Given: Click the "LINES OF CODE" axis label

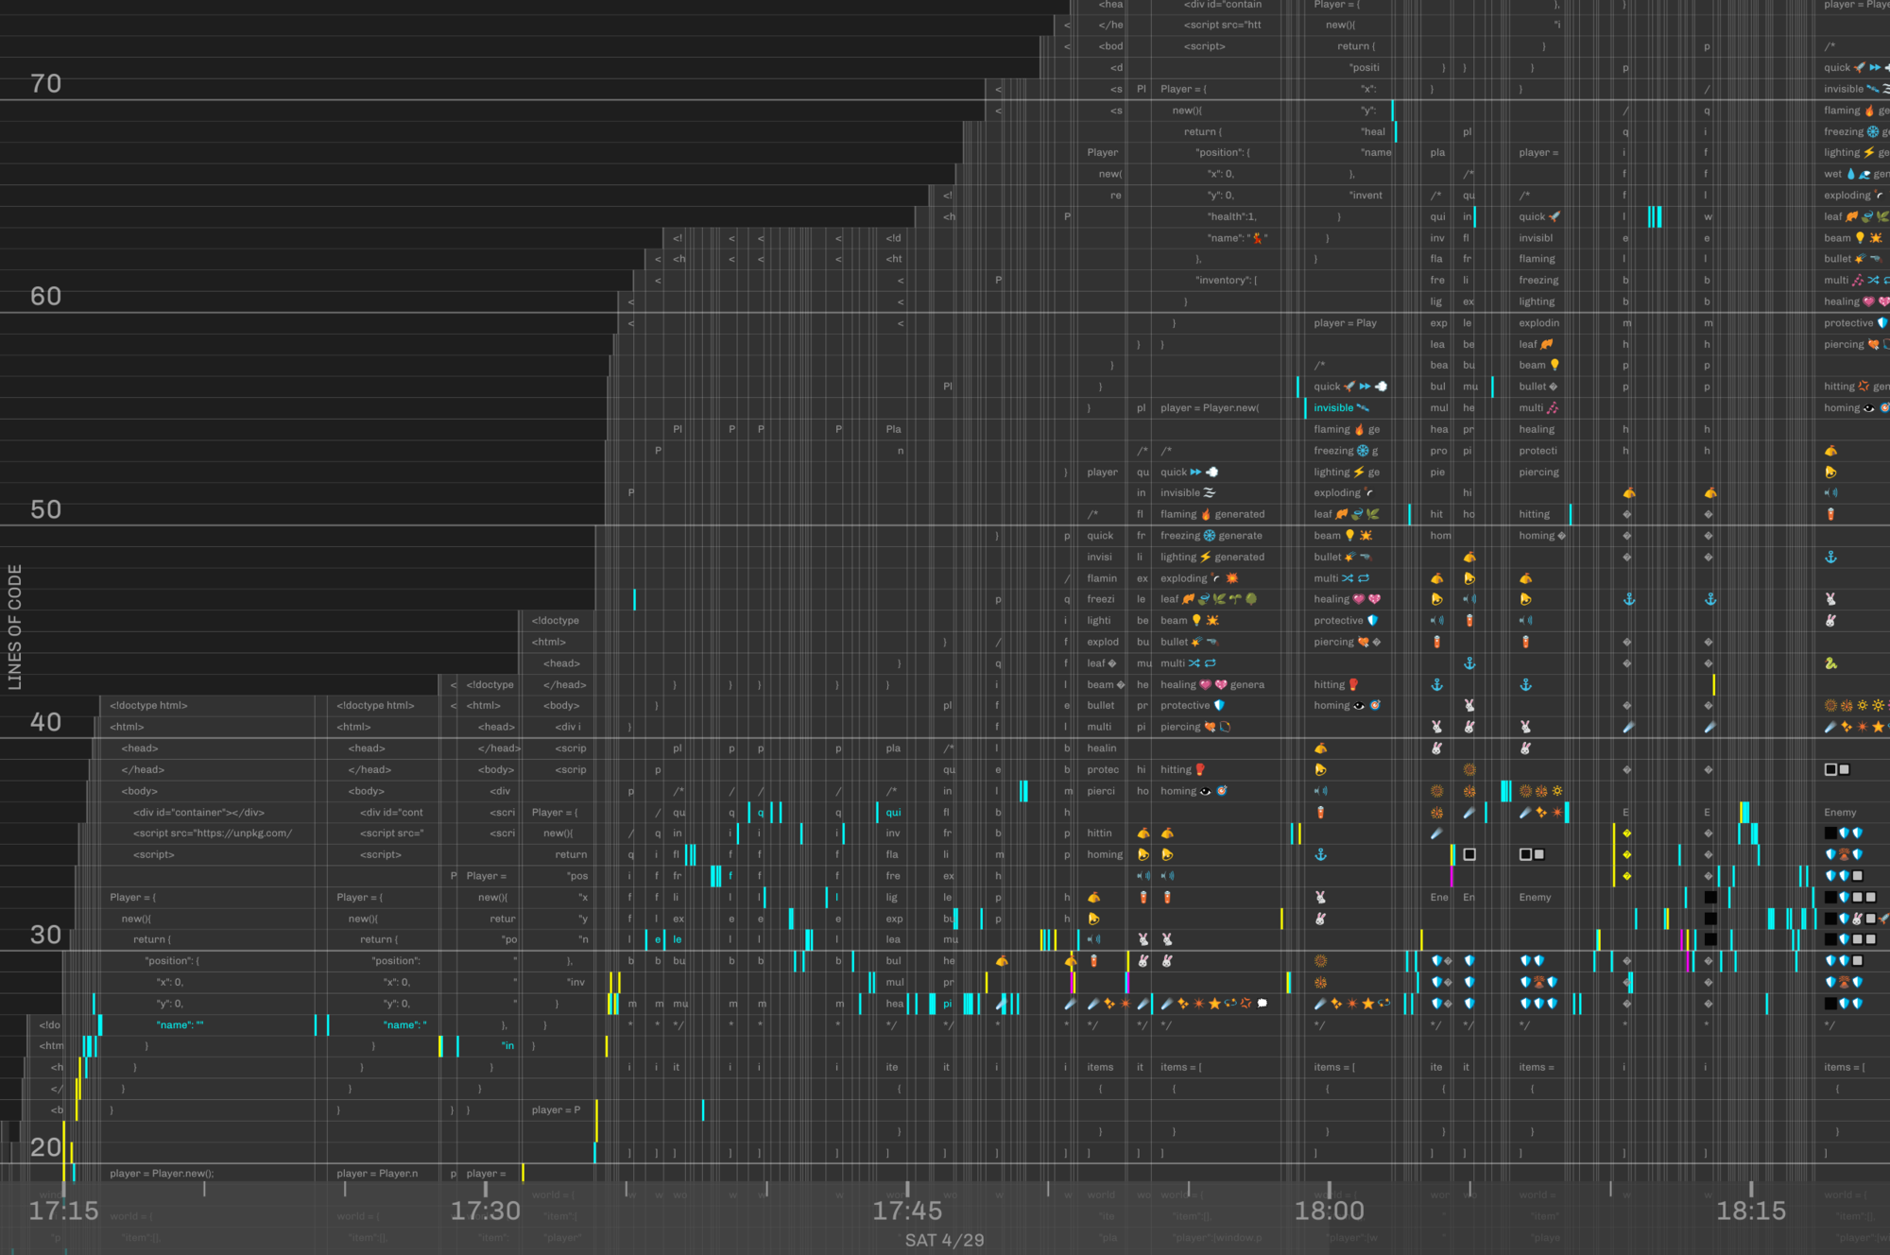Looking at the screenshot, I should point(15,627).
